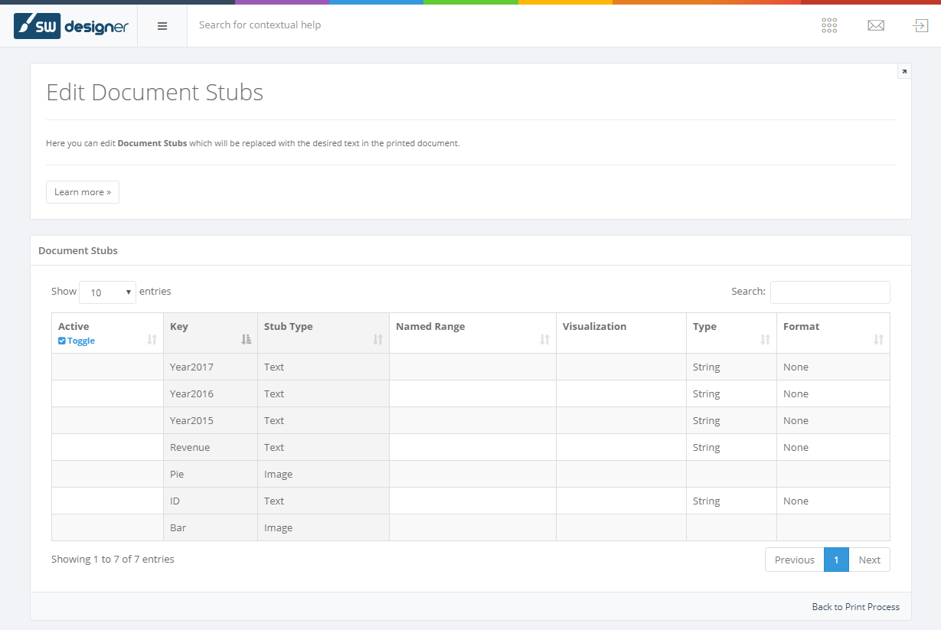Screen dimensions: 941x630
Task: Select the Year2016 key cell
Action: pyautogui.click(x=211, y=393)
